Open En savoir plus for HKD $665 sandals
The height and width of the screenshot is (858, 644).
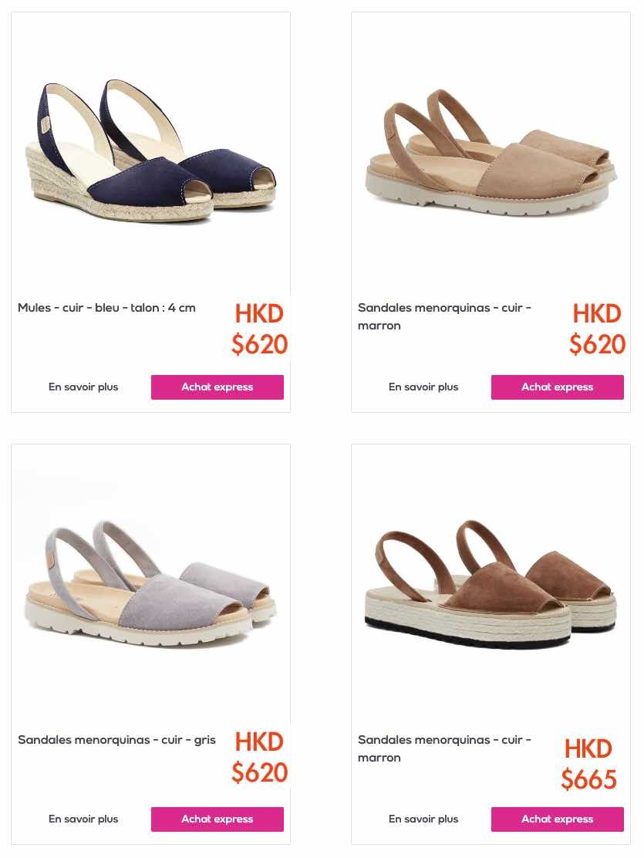pos(423,819)
